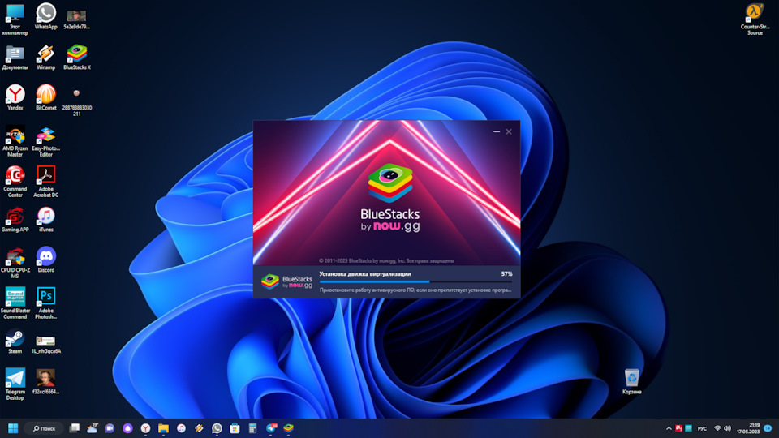Select the 1L_nhGqca6A file on desktop
Screen dimensions: 779x438
tap(45, 344)
